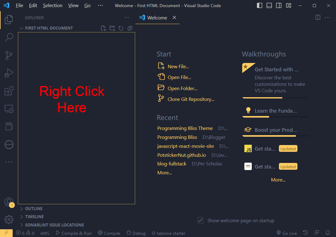Click the VS Code logo in title bar
The image size is (336, 237).
7,5
